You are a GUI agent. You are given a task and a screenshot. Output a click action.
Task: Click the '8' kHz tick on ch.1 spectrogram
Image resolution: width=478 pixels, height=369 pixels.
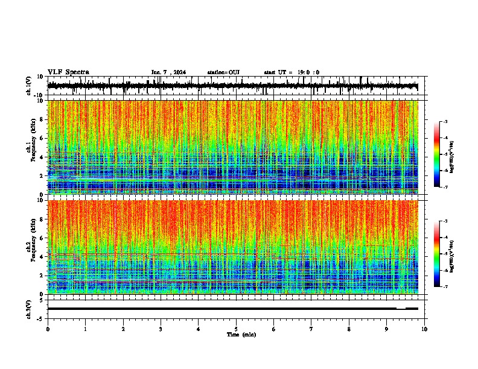42,119
